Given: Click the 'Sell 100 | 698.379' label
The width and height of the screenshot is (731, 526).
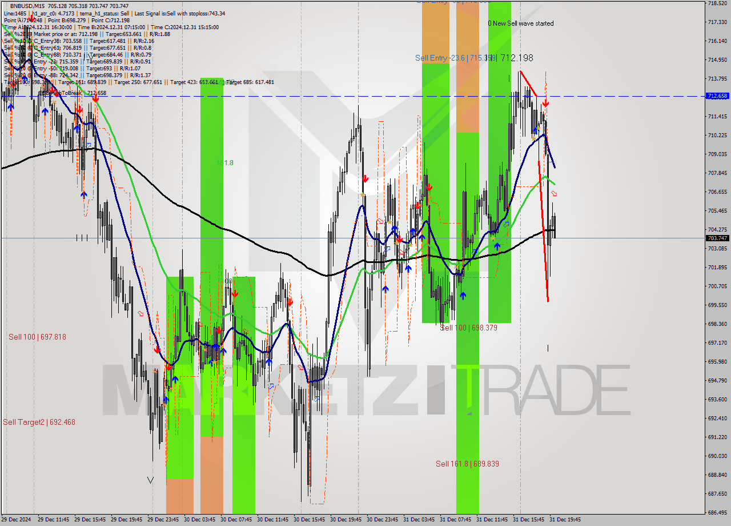Looking at the screenshot, I should [x=468, y=328].
